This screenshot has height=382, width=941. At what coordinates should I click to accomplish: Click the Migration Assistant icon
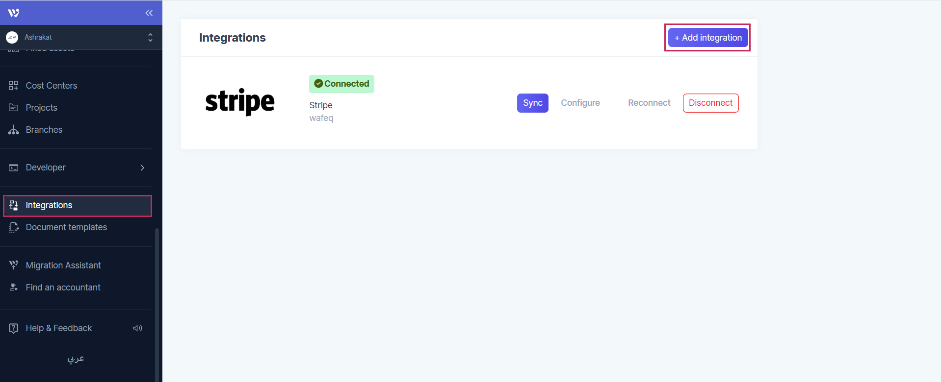[14, 265]
